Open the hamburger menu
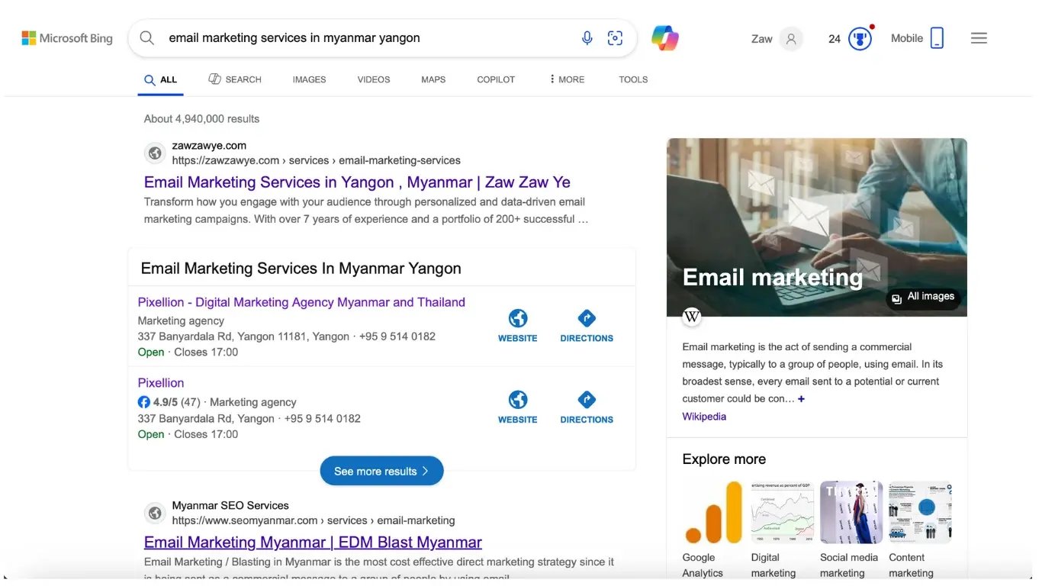This screenshot has height=586, width=1042. [x=979, y=37]
